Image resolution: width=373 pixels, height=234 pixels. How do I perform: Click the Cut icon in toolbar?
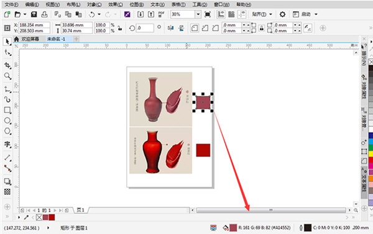pyautogui.click(x=58, y=14)
